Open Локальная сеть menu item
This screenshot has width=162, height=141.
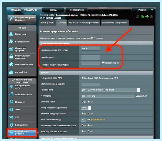pos(22,94)
